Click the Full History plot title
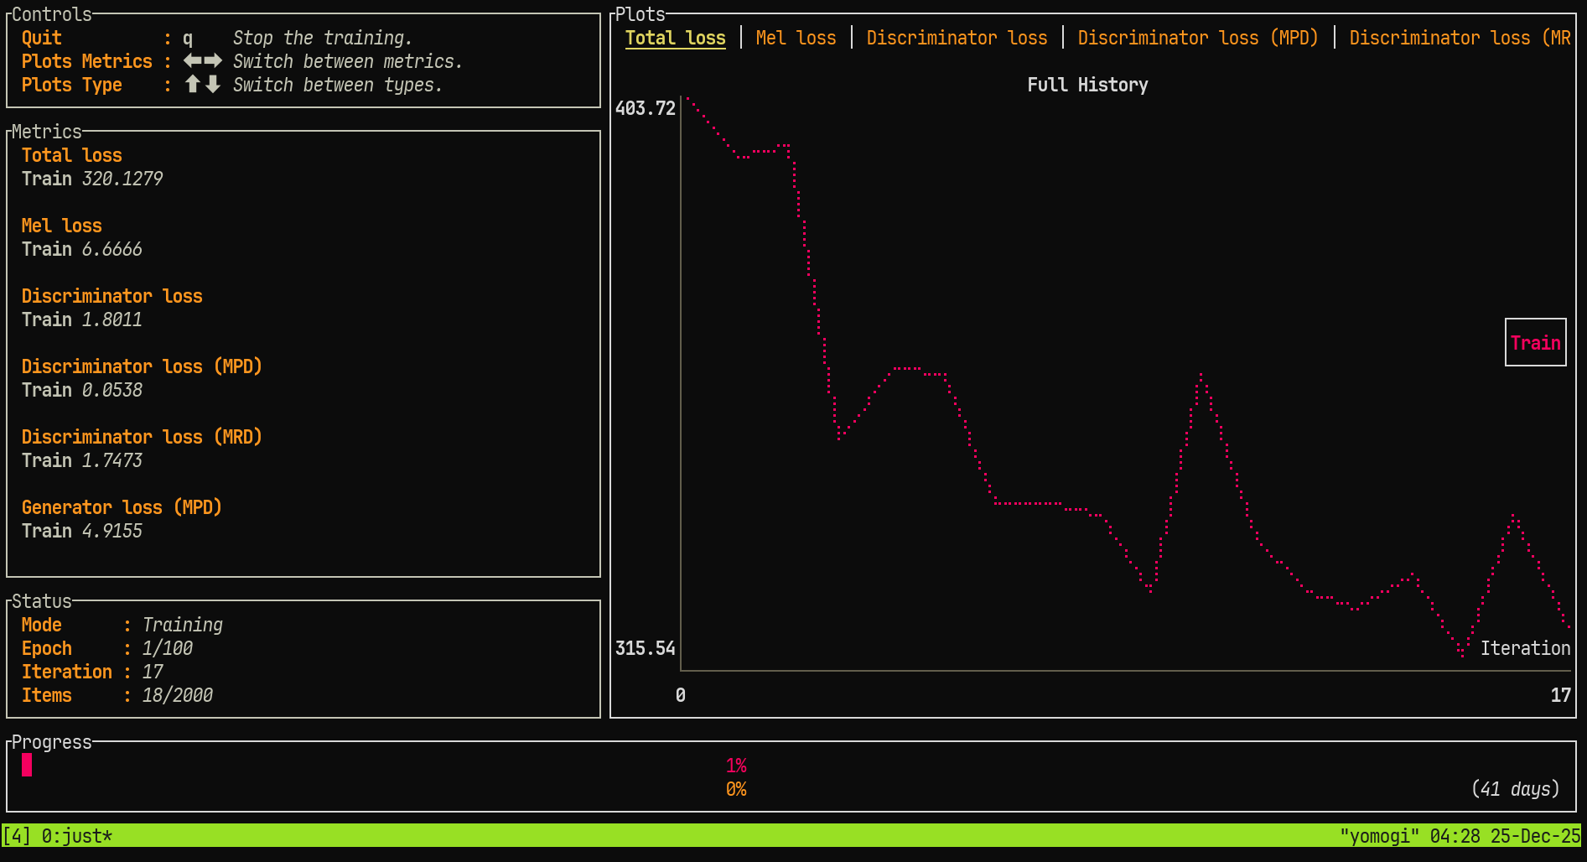This screenshot has height=862, width=1587. [x=1087, y=85]
